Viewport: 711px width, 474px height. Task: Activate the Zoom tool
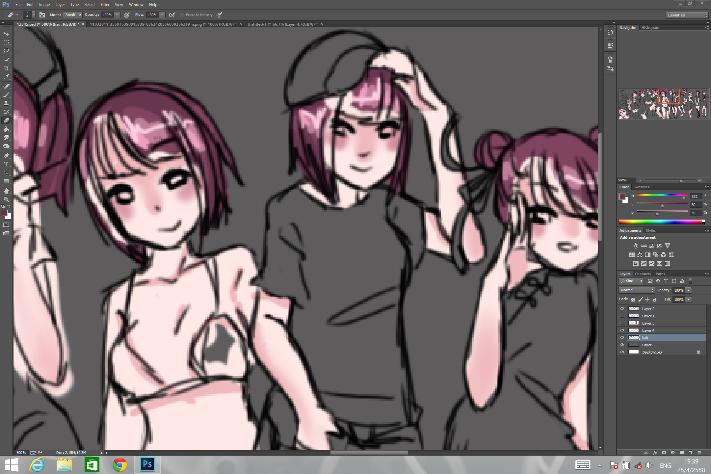tap(6, 199)
